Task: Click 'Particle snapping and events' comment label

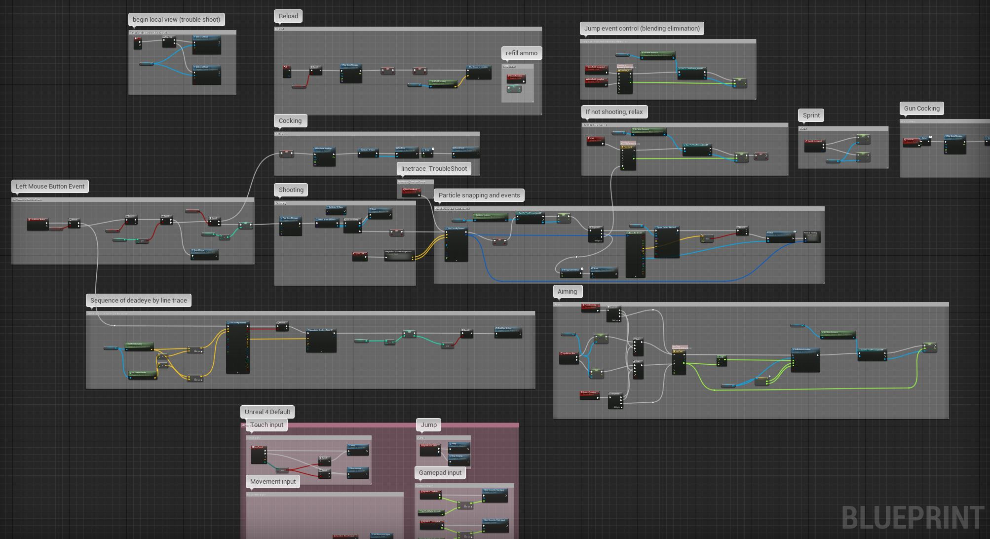Action: pos(479,195)
